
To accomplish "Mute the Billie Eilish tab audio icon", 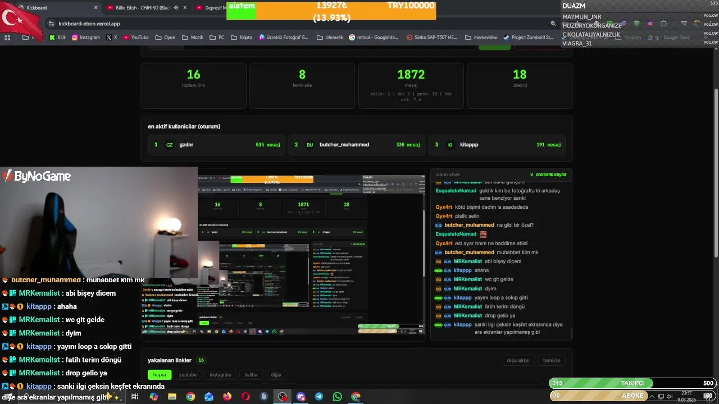I will tap(176, 8).
